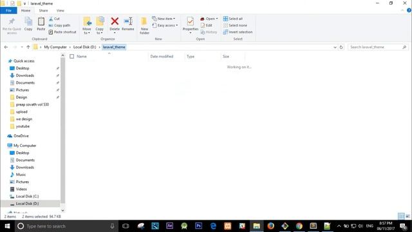
Task: Click the Forward navigation arrow
Action: [x=15, y=47]
